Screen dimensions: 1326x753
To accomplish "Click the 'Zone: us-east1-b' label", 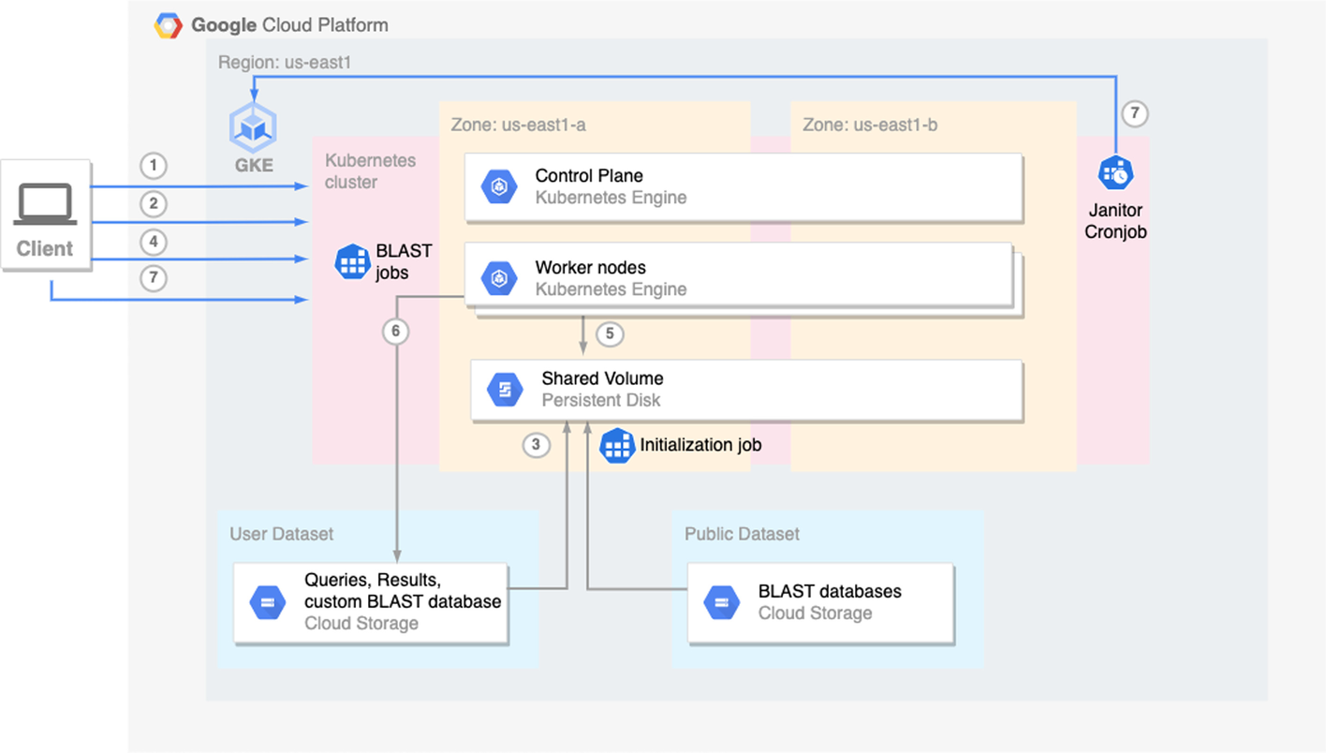I will coord(870,125).
